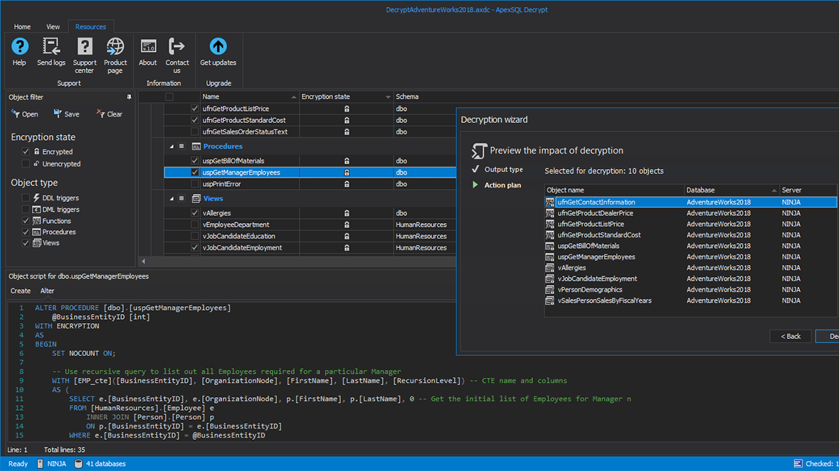
Task: Pin the Object filter panel
Action: coord(129,97)
